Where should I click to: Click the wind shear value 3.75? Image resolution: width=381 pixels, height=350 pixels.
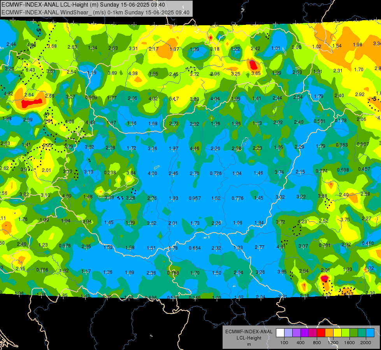point(345,220)
